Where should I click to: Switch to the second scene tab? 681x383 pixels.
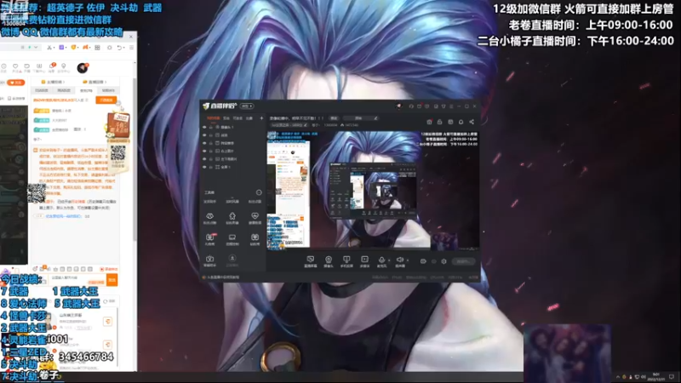point(226,118)
